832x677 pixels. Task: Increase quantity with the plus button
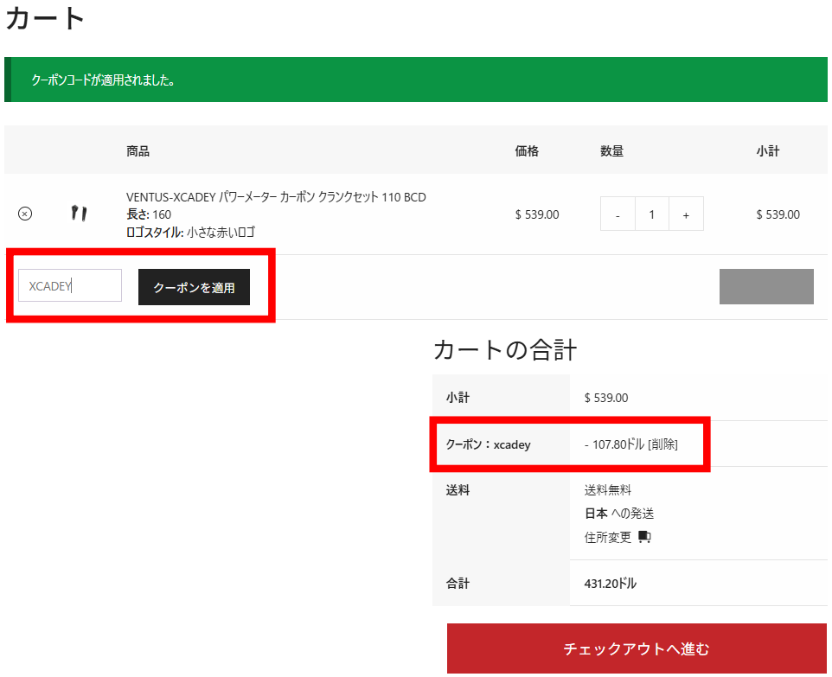point(686,214)
